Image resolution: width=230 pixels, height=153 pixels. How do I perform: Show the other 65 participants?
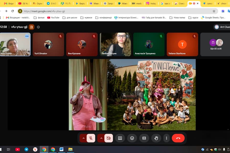point(215,44)
